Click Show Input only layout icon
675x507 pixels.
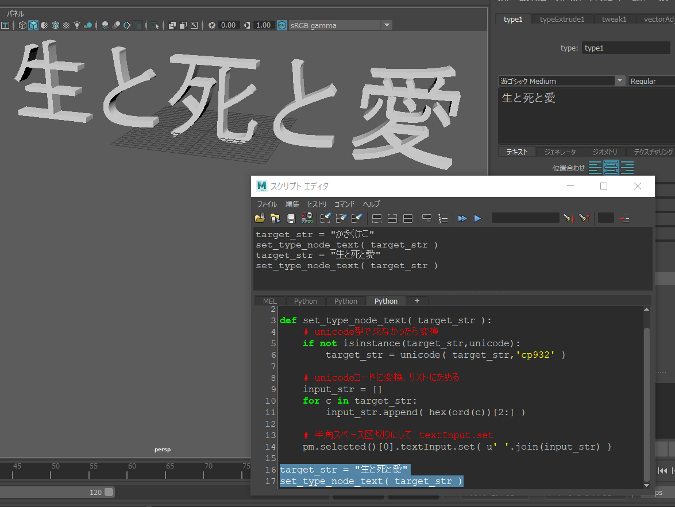tap(392, 218)
